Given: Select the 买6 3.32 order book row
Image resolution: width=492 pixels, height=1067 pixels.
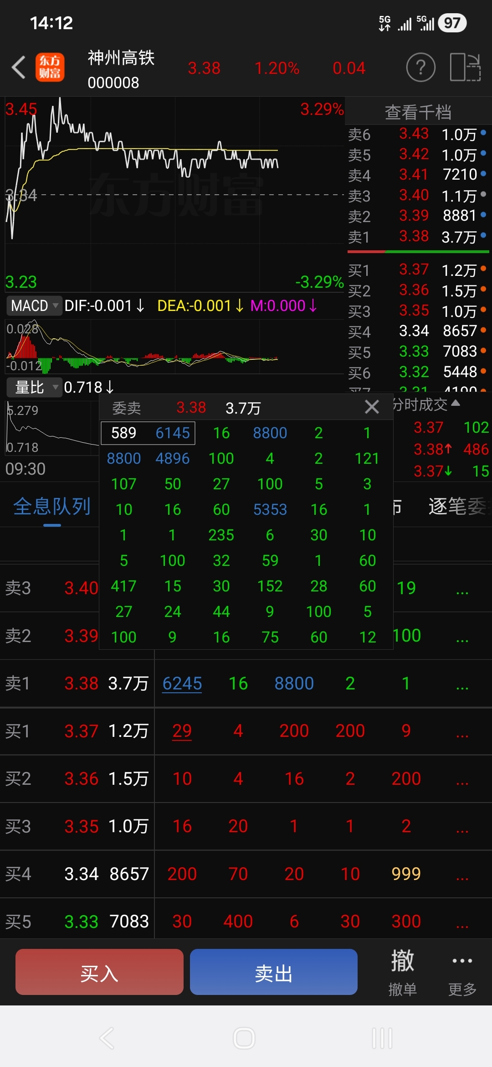Looking at the screenshot, I should click(x=418, y=372).
